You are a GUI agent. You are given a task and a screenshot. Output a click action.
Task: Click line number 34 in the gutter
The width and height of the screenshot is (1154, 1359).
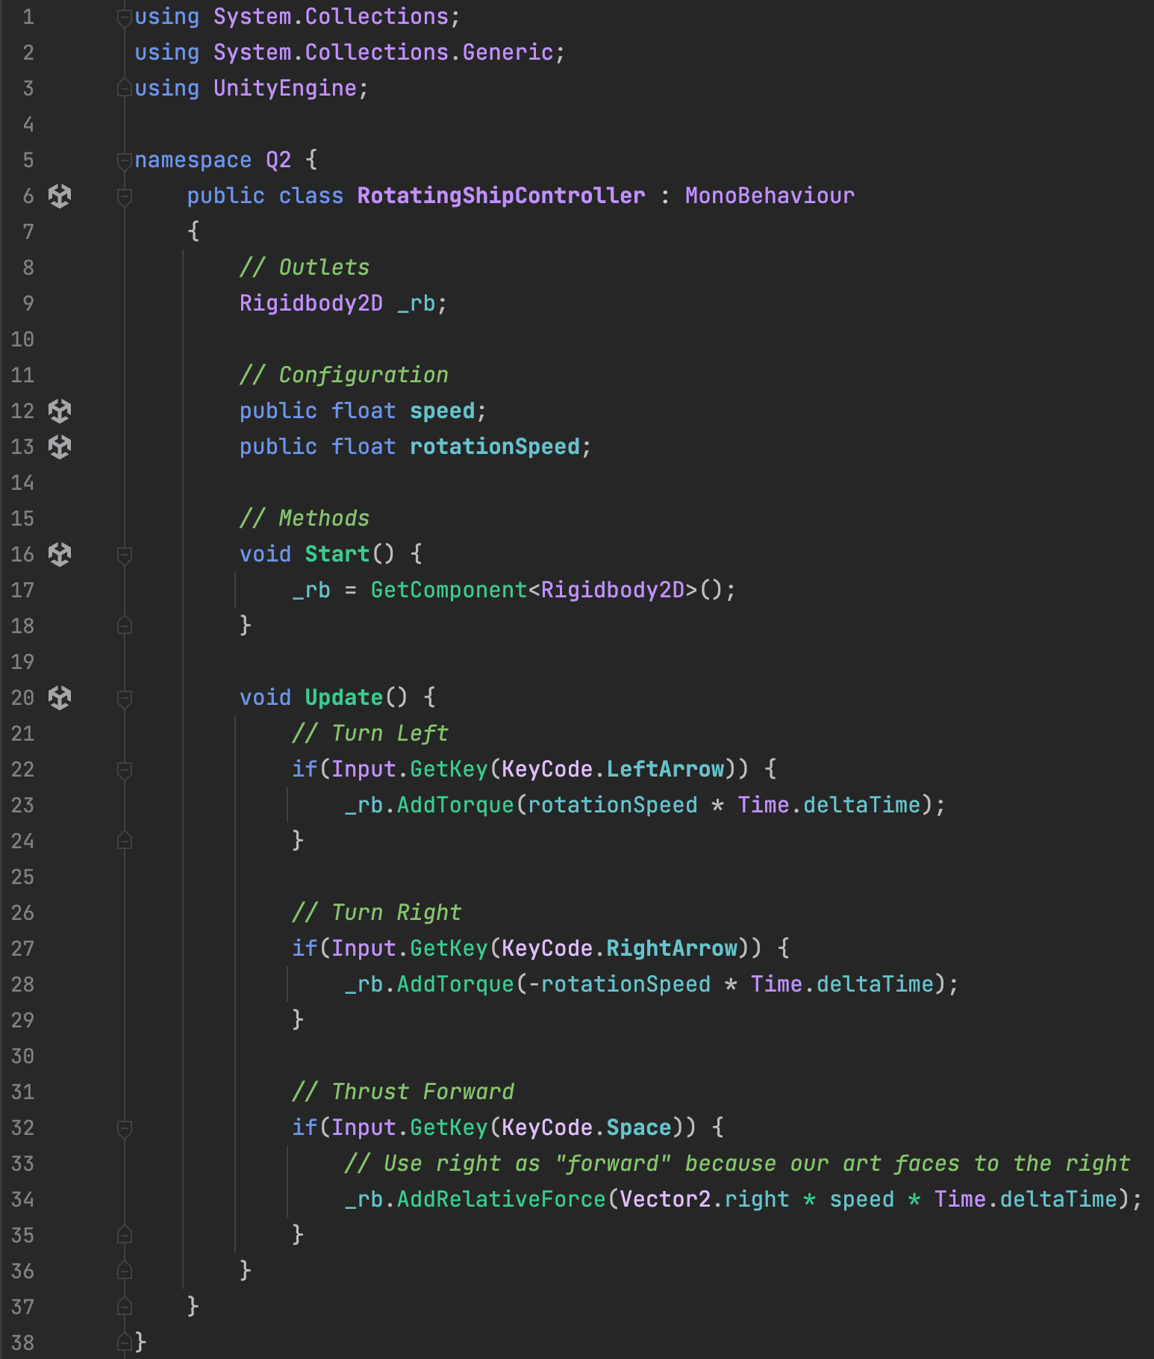click(x=22, y=1199)
